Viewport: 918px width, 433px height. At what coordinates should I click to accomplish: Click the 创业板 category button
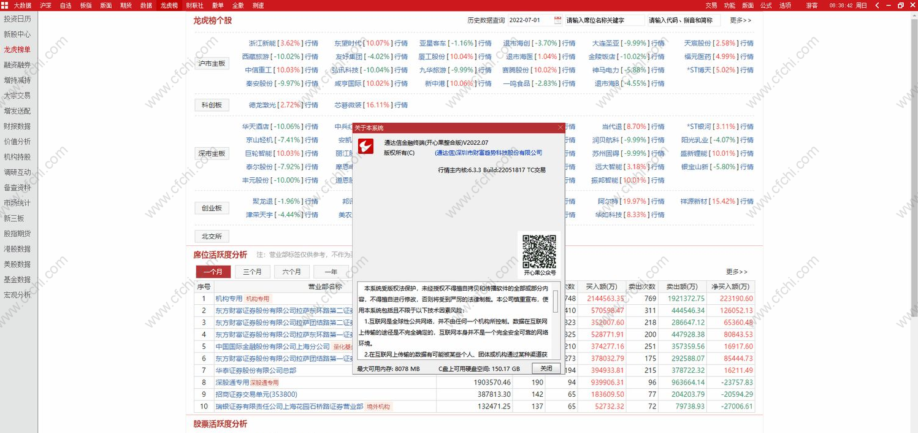coord(212,208)
